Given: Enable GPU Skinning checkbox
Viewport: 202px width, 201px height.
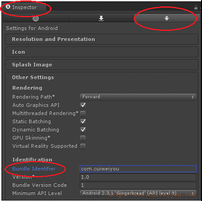Looking at the screenshot, I should coord(83,138).
